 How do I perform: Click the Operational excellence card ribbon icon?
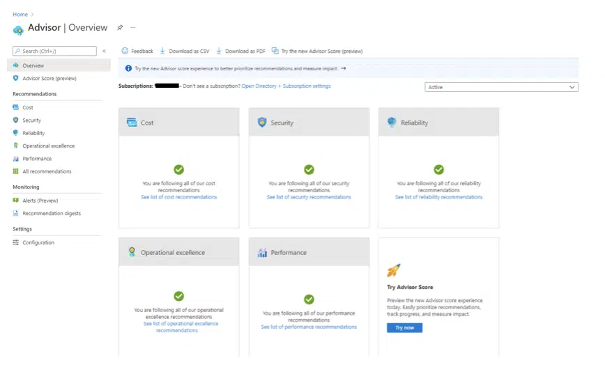132,252
